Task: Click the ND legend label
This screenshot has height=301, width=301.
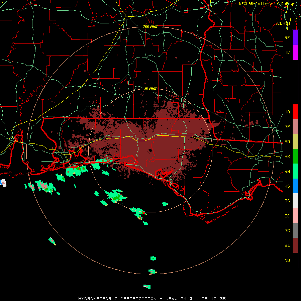Action: pos(287,261)
